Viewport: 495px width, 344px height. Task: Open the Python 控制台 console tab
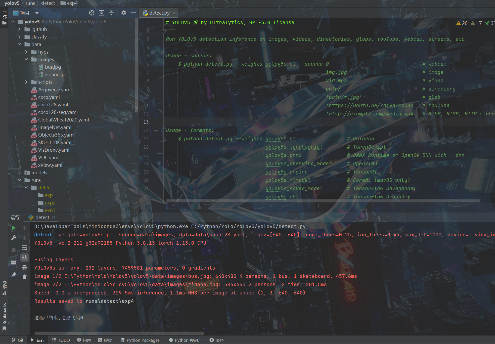coord(186,340)
